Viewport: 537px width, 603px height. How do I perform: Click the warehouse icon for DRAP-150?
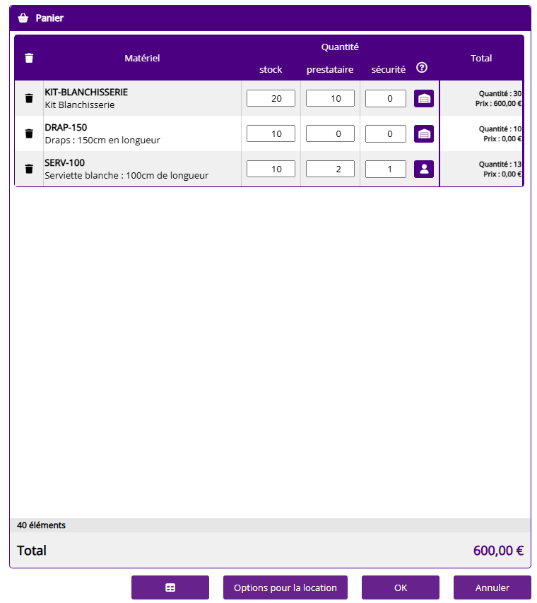(x=424, y=134)
